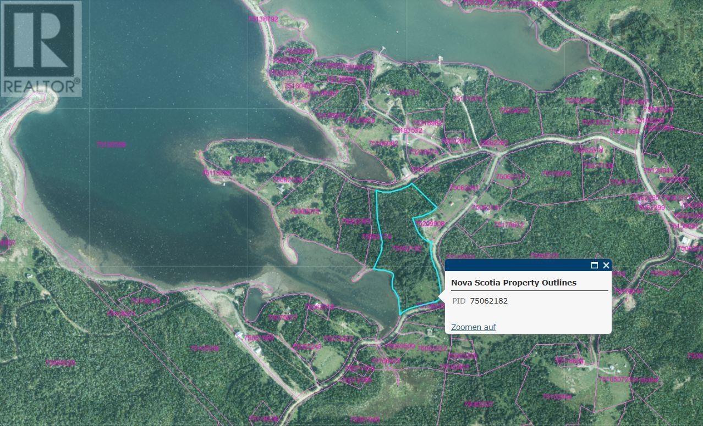Click the 'Nova Scotia Property Outlines' title
The width and height of the screenshot is (703, 426).
[514, 282]
